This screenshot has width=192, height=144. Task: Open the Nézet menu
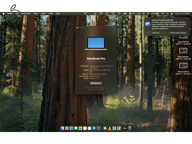click(x=36, y=13)
